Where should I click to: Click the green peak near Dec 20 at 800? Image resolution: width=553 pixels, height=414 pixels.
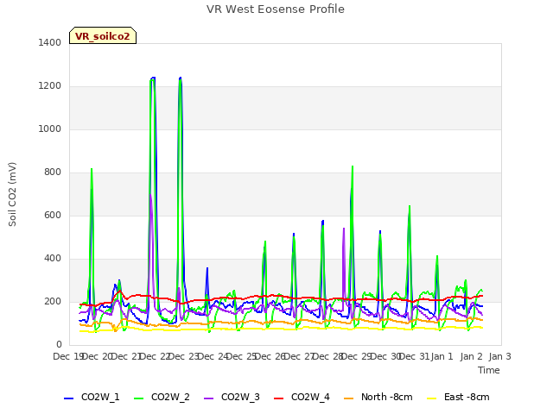click(92, 169)
